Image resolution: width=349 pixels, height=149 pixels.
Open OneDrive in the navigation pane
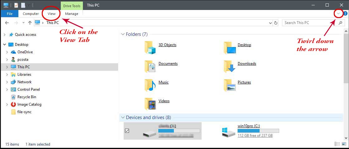pos(25,52)
